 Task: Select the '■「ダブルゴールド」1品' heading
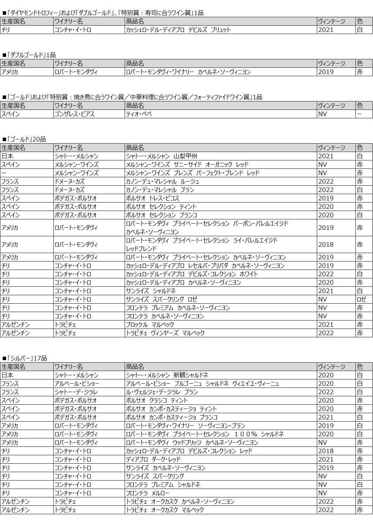[29, 55]
